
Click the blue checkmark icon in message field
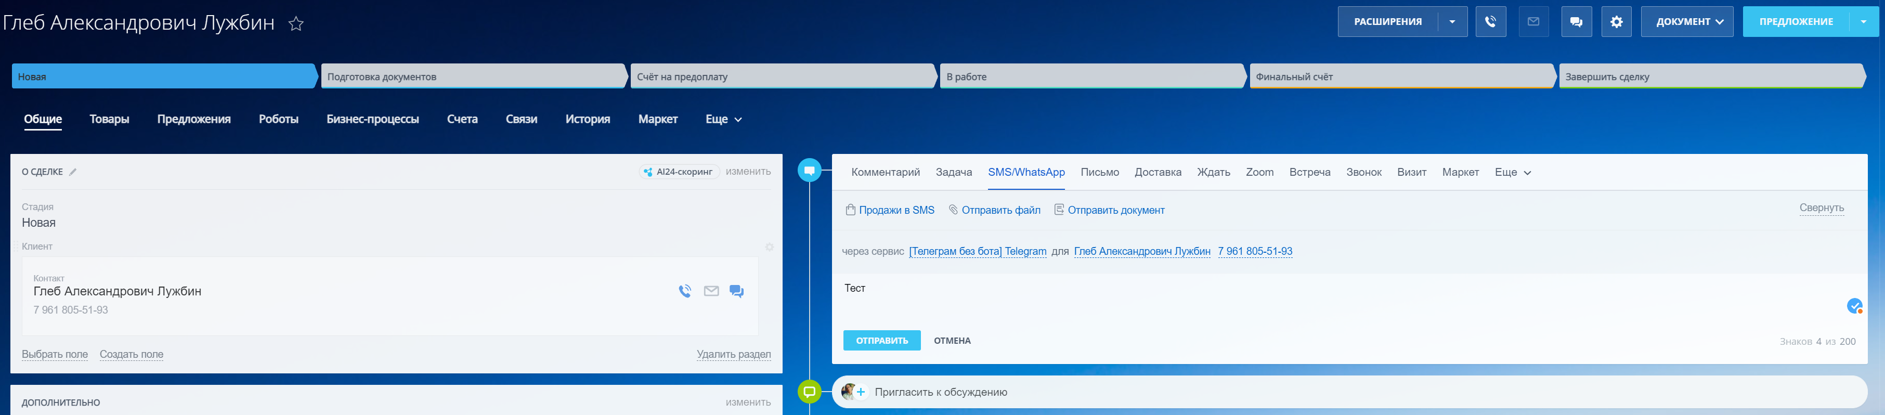[1854, 306]
